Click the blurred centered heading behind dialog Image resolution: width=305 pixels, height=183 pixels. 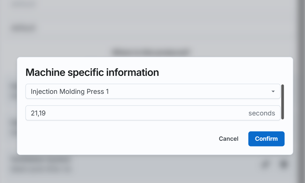point(151,52)
